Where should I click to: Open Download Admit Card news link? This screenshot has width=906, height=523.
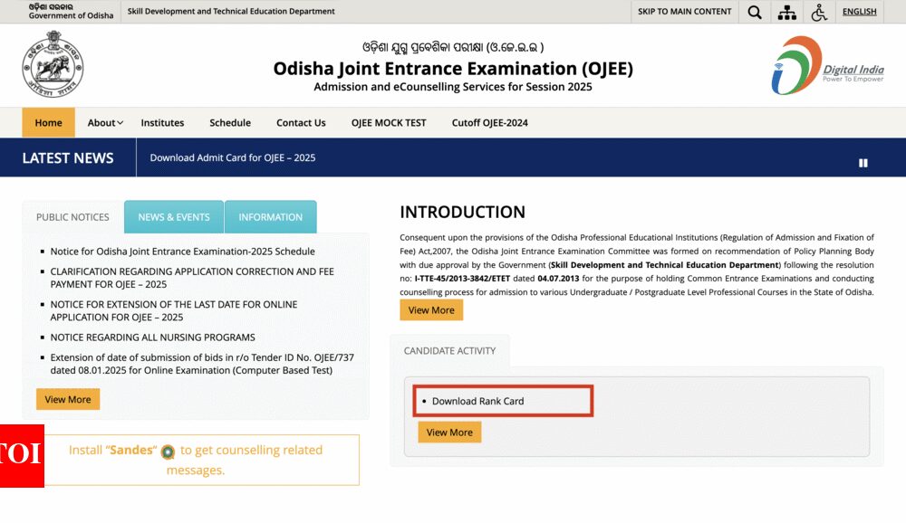233,157
